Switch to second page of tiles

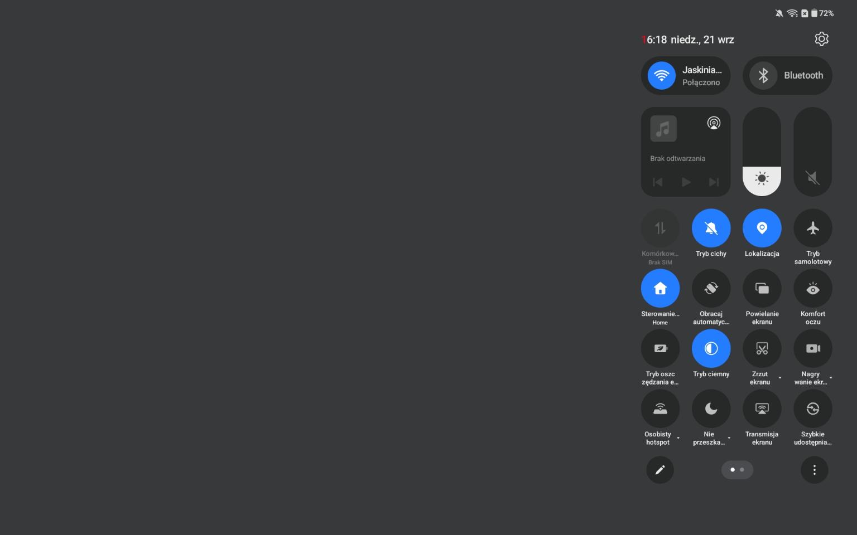click(x=742, y=470)
